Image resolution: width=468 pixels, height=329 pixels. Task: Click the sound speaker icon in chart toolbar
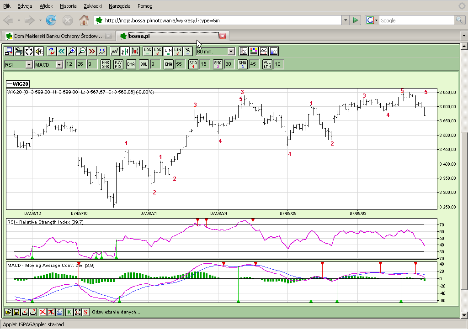(x=39, y=52)
